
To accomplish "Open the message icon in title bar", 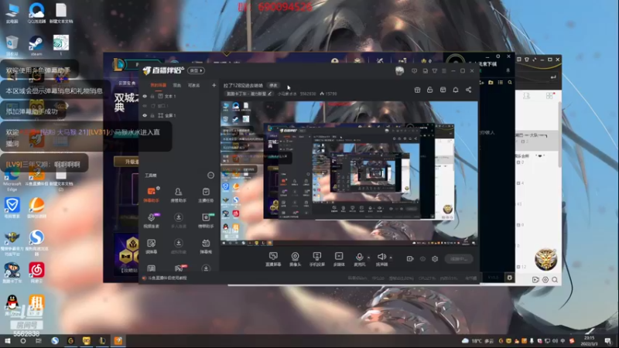I will (414, 71).
